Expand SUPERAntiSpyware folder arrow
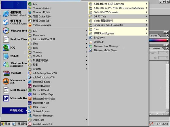Screen dimensions: 170x127 tap(147, 33)
